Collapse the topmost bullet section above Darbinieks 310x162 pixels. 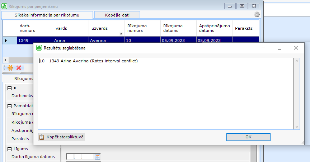[9, 88]
